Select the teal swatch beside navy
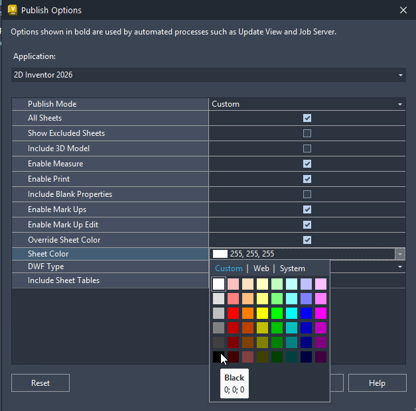The width and height of the screenshot is (416, 411). click(x=291, y=342)
